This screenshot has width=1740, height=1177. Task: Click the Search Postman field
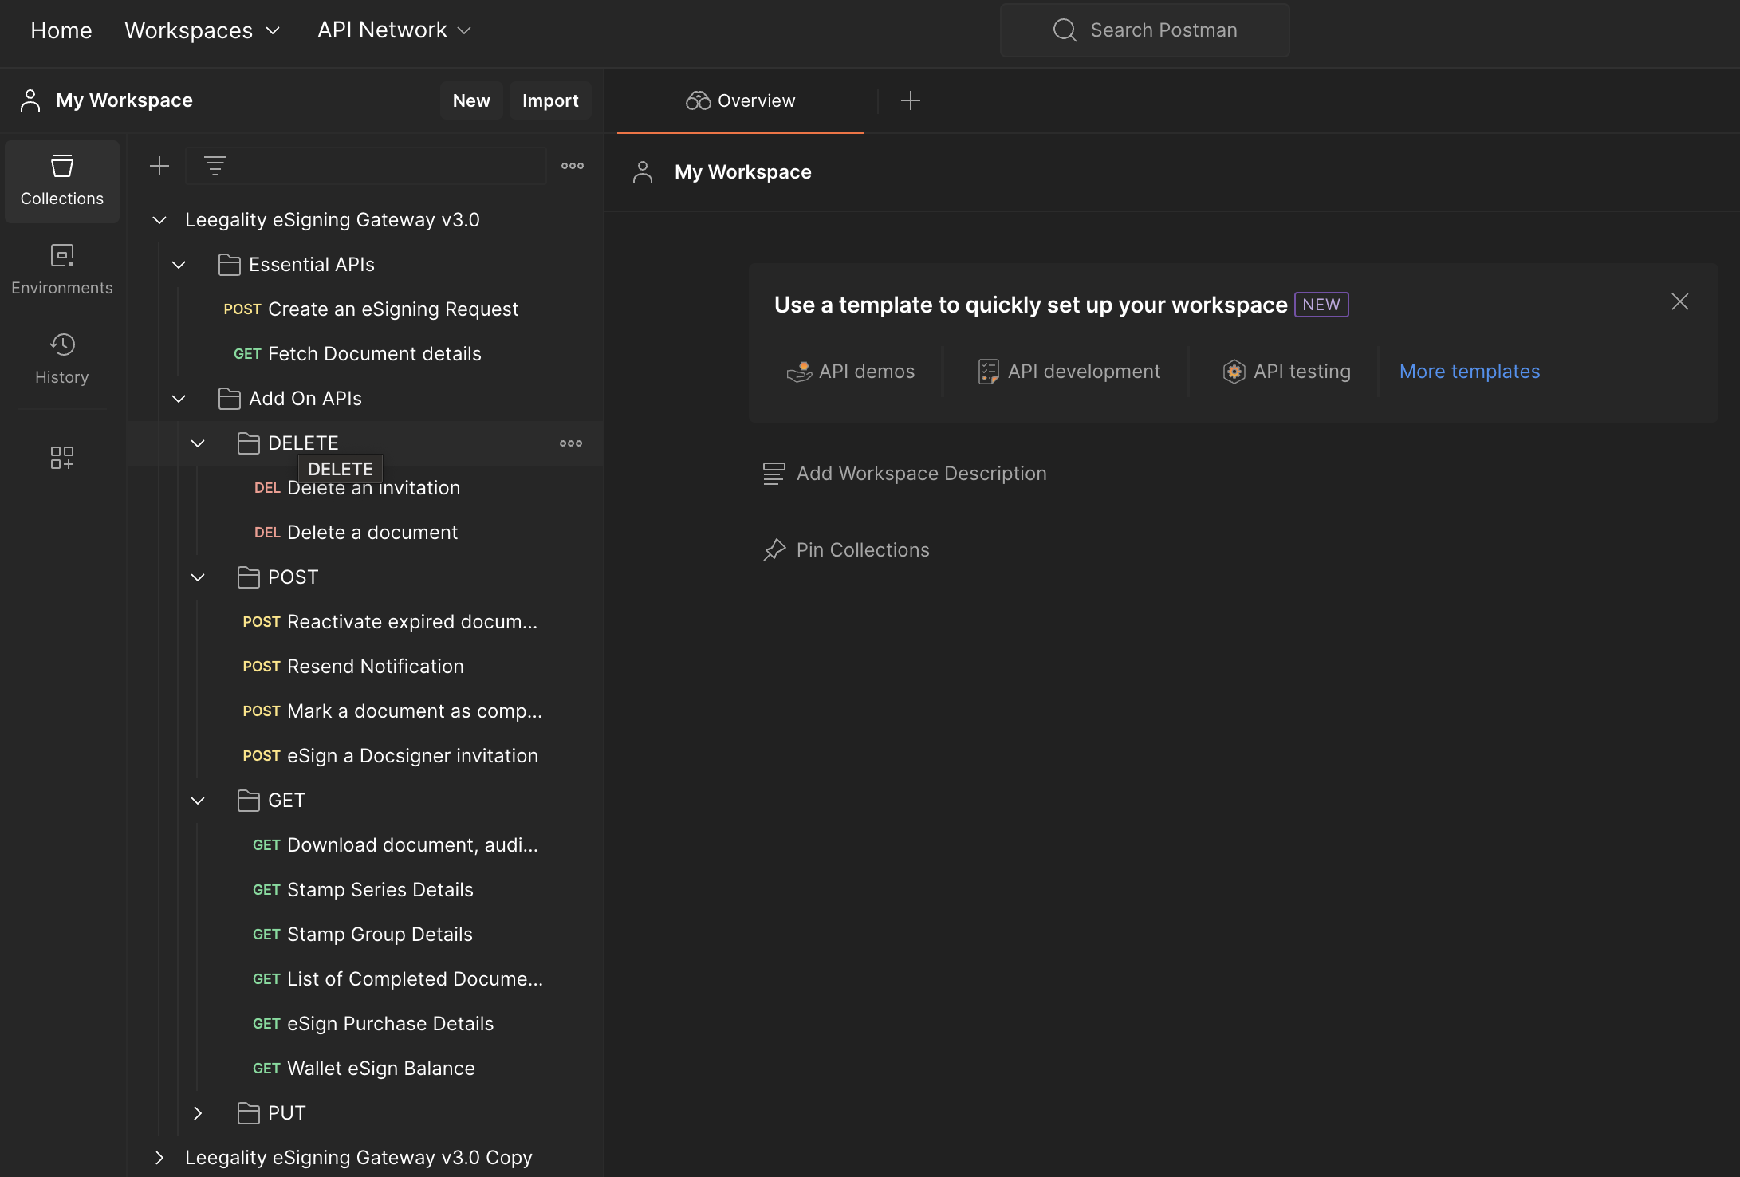tap(1145, 30)
